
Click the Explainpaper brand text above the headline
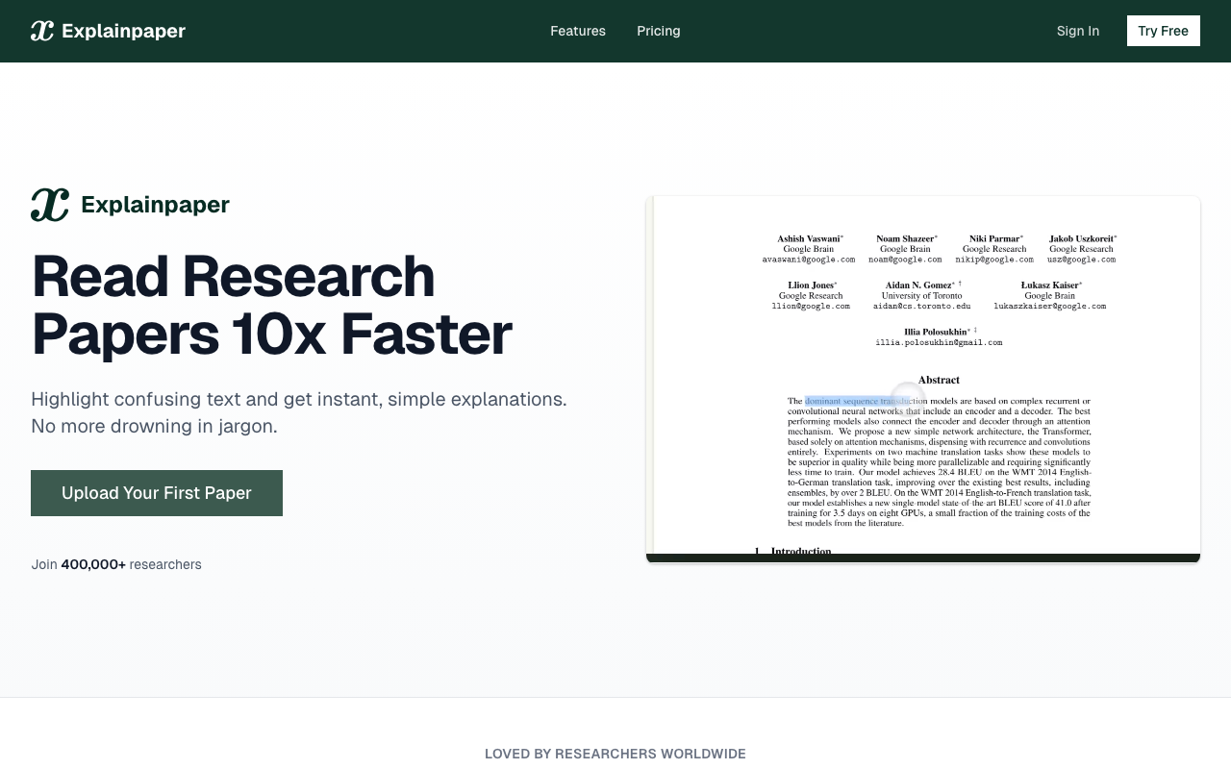tap(155, 205)
